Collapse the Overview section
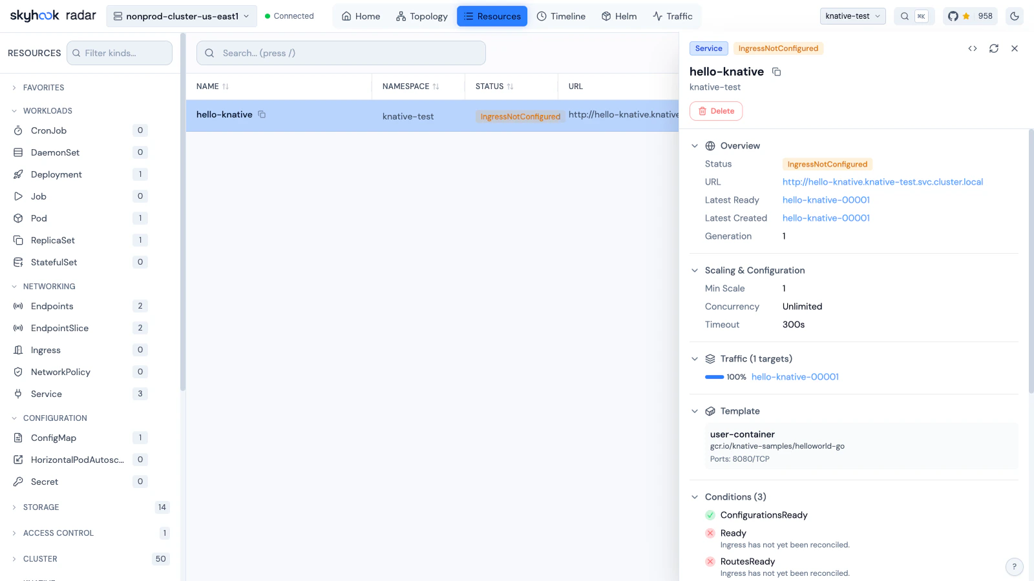This screenshot has width=1034, height=581. [x=726, y=146]
